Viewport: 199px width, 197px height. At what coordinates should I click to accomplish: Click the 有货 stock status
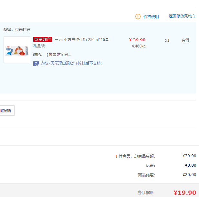coord(185,40)
